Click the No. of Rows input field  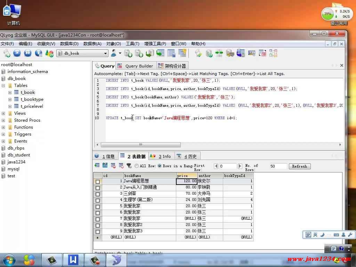[x=278, y=166]
